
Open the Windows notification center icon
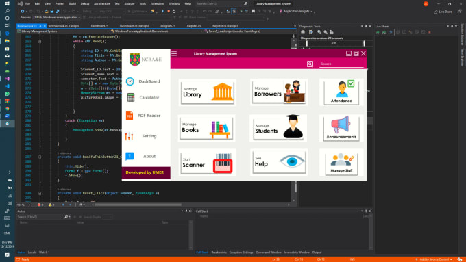click(7, 255)
